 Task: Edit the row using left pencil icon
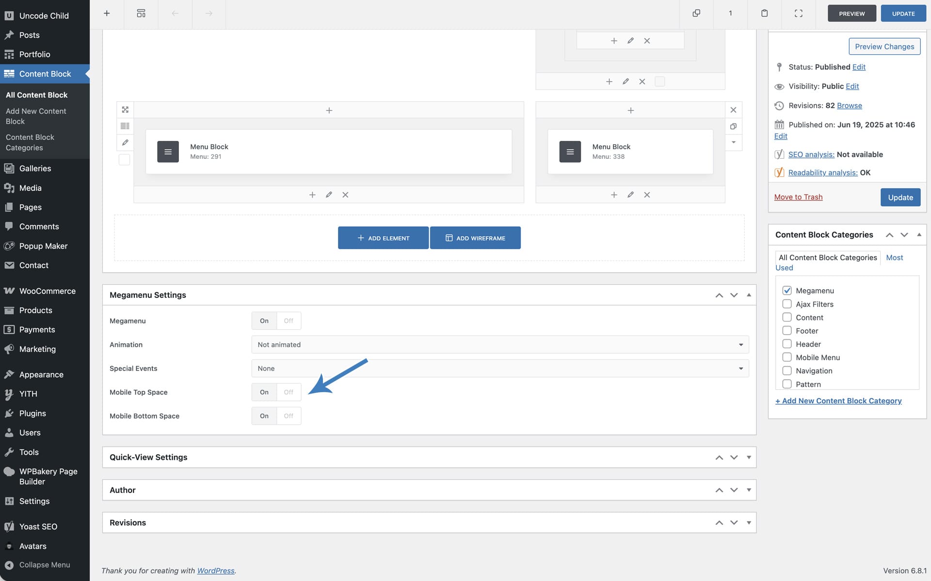[125, 142]
